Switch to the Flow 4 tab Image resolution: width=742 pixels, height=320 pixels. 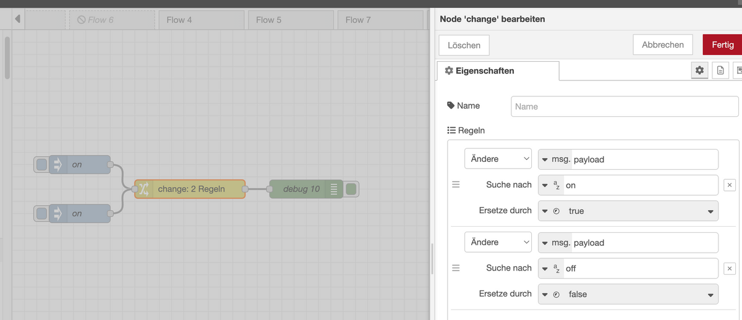coord(202,20)
